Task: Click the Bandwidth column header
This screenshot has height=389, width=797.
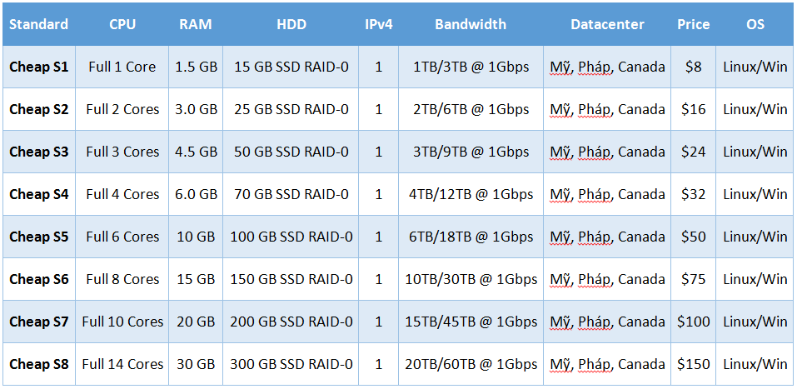Action: [x=471, y=24]
